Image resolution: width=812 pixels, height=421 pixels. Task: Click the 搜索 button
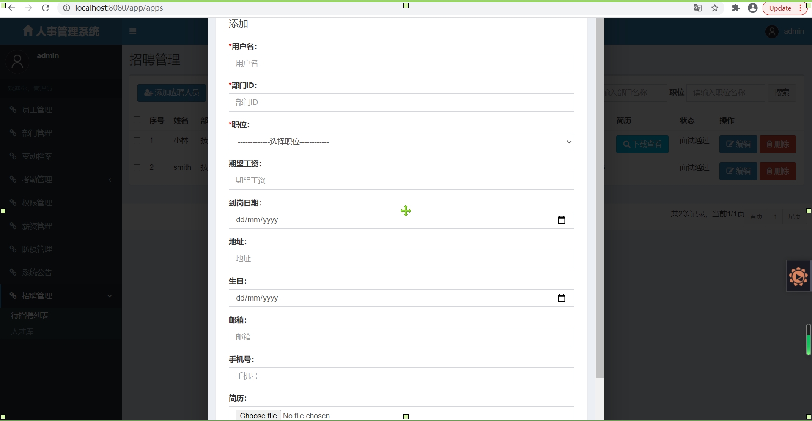click(782, 93)
